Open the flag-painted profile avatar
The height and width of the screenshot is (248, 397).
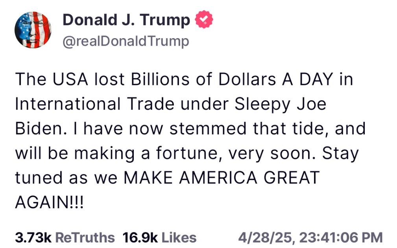pyautogui.click(x=33, y=30)
